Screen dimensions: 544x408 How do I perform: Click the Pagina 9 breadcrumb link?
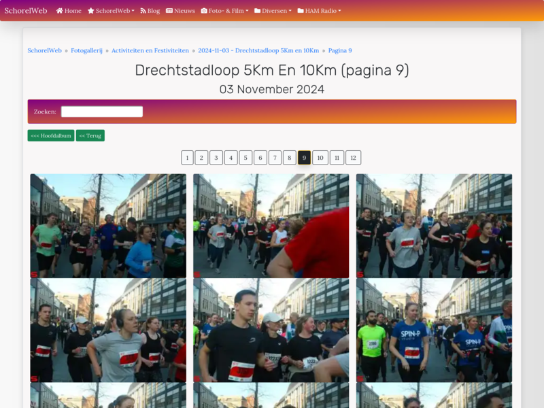click(340, 50)
